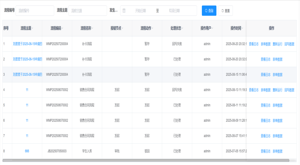Open the 流程名称 column header dropdown
This screenshot has height=165, width=300.
[93, 28]
